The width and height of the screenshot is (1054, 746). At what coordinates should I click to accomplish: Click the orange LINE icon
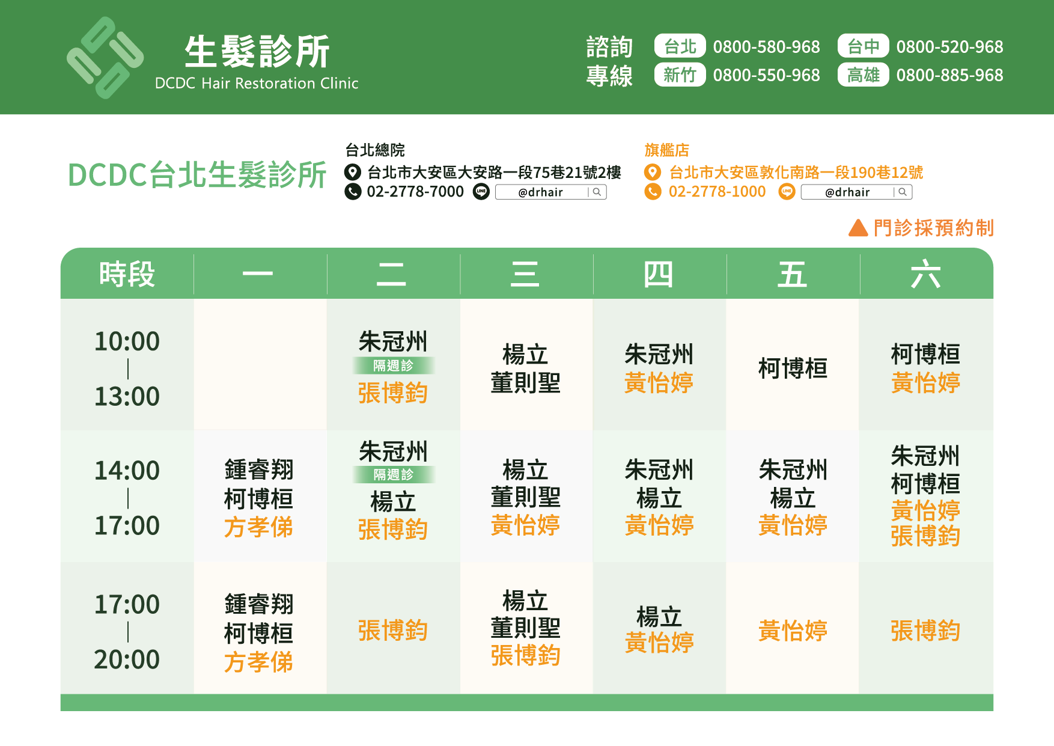pyautogui.click(x=787, y=192)
